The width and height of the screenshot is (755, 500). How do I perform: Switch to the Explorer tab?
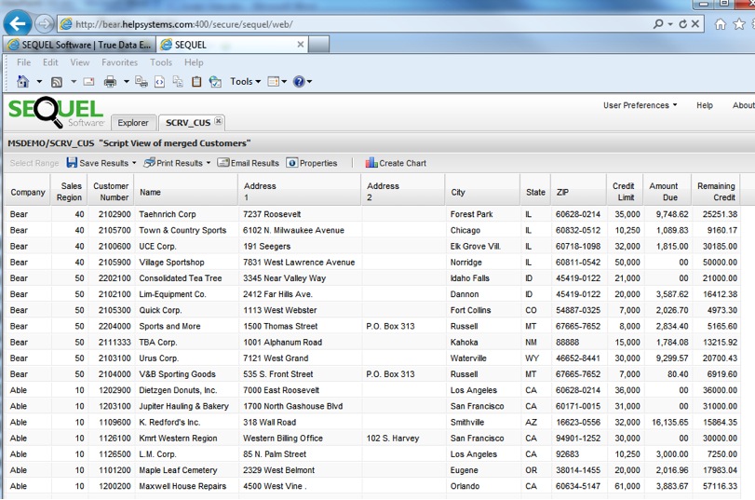133,122
